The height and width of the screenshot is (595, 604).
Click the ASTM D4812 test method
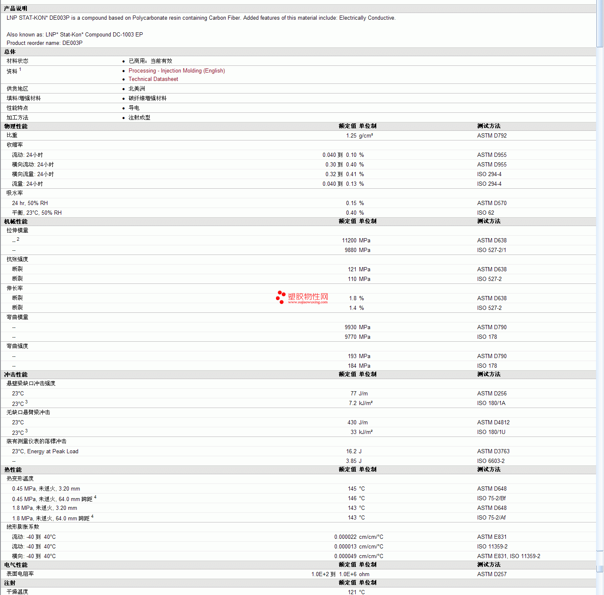(493, 423)
